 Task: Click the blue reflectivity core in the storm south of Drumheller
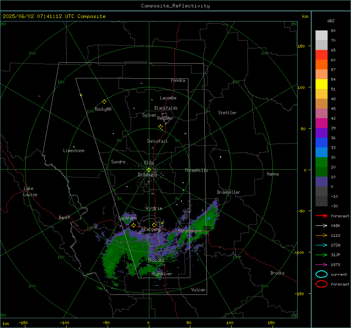click(x=208, y=219)
